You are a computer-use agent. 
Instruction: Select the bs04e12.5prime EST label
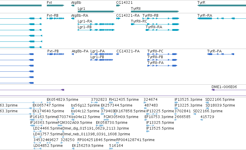coord(86,117)
